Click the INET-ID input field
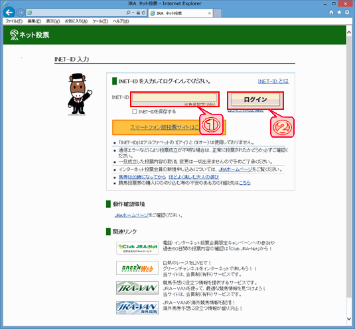The height and width of the screenshot is (329, 355). [175, 98]
